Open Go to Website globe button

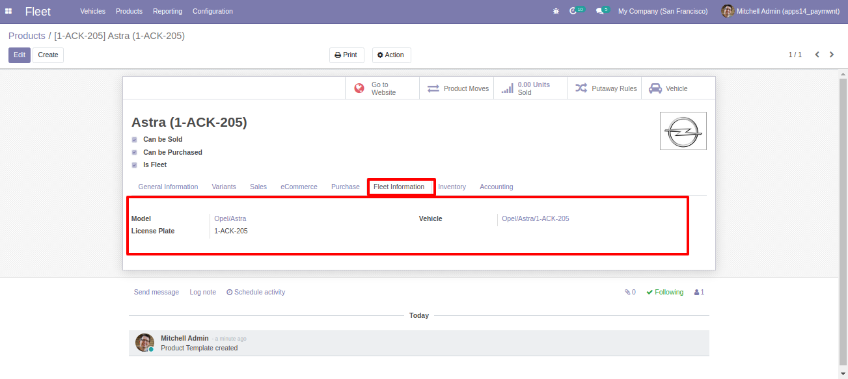382,88
